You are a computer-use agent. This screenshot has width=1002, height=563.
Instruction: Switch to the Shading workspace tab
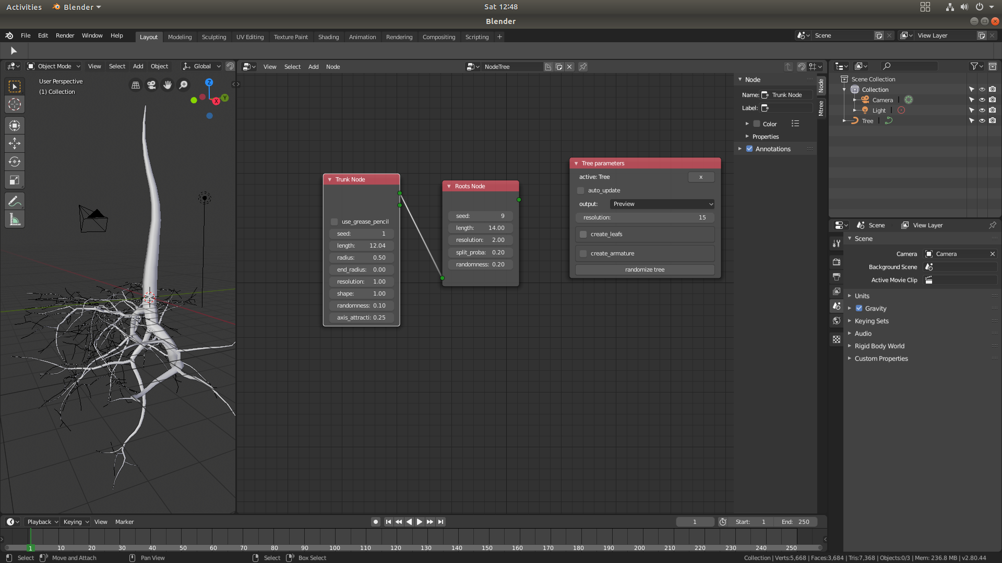pos(328,36)
